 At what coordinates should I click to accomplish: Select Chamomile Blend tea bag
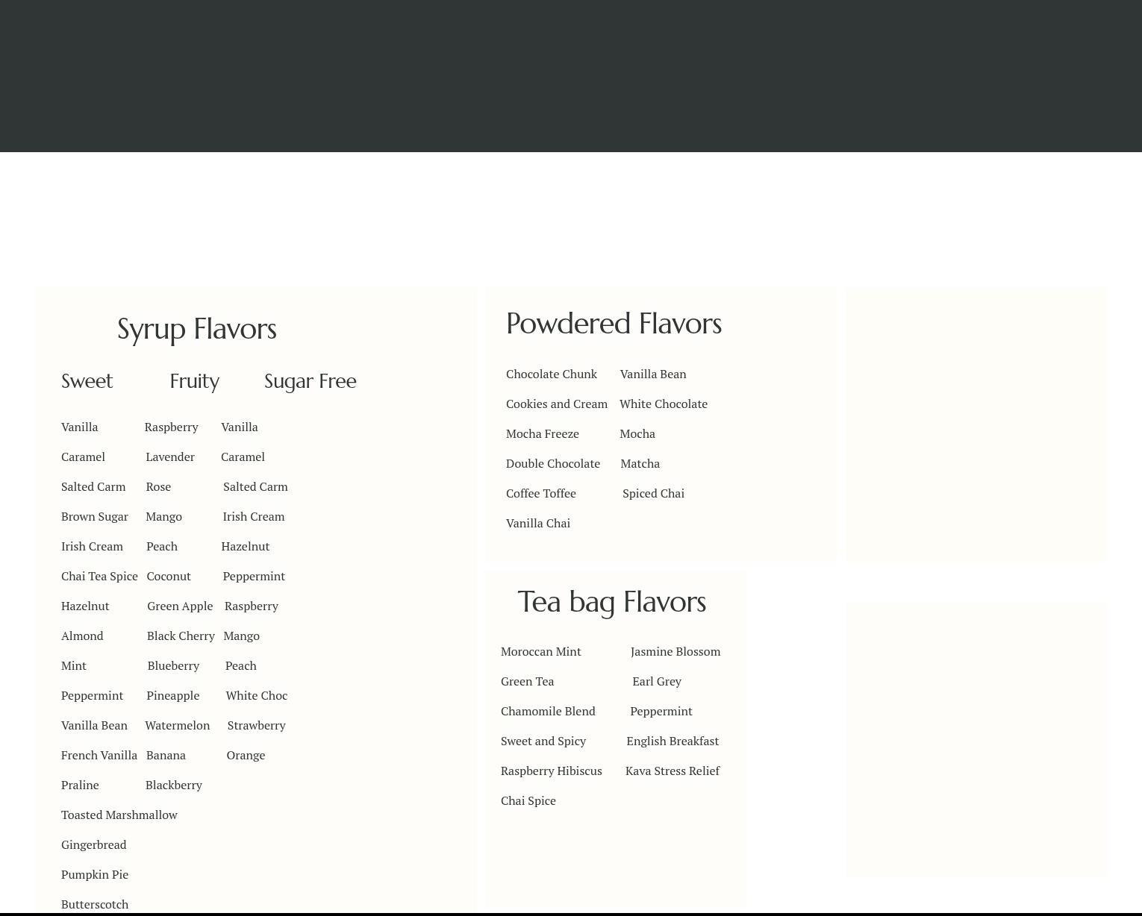coord(548,711)
